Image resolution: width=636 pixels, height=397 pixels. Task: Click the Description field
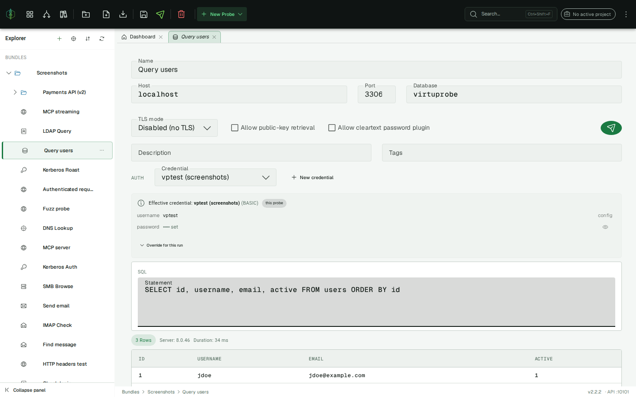pyautogui.click(x=251, y=153)
